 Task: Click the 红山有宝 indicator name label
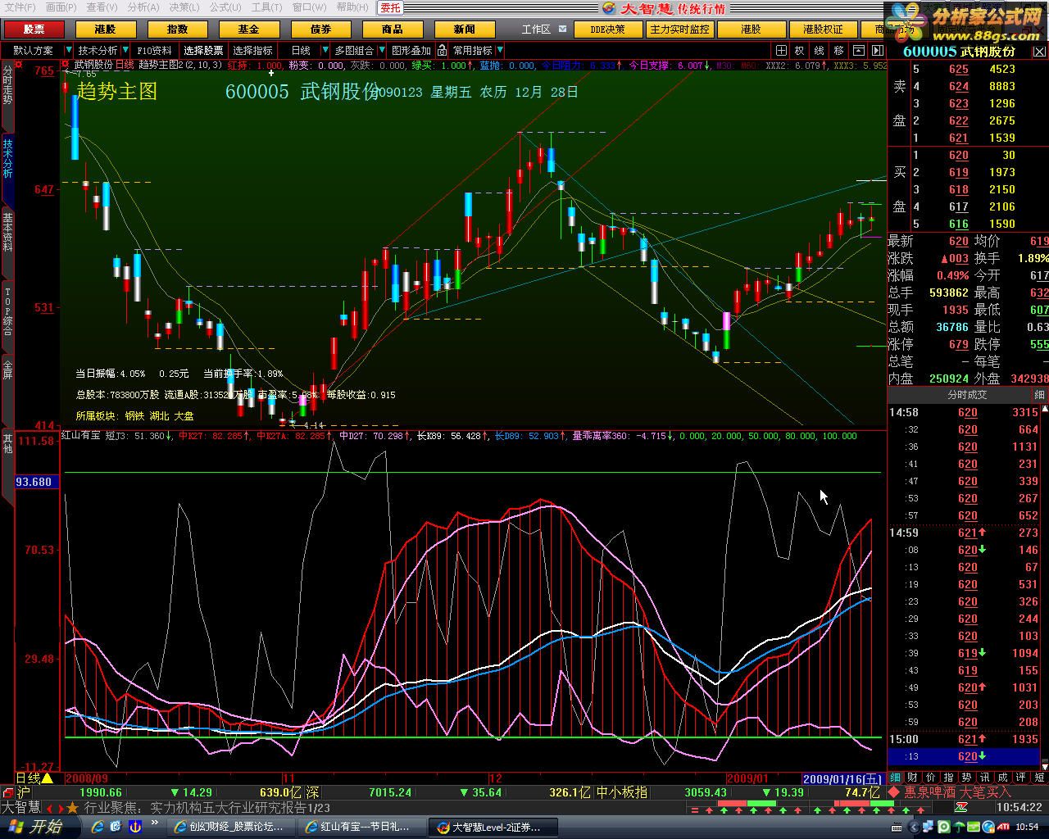point(80,436)
